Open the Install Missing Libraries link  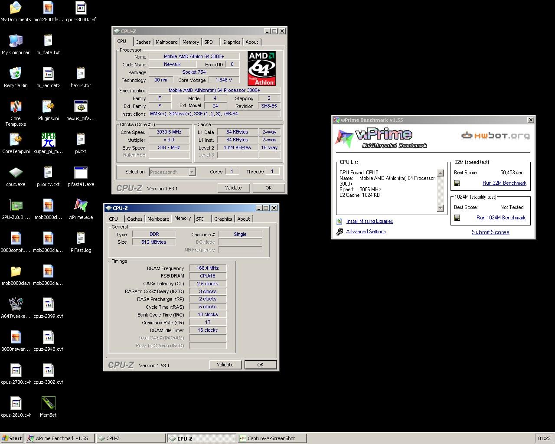coord(369,221)
